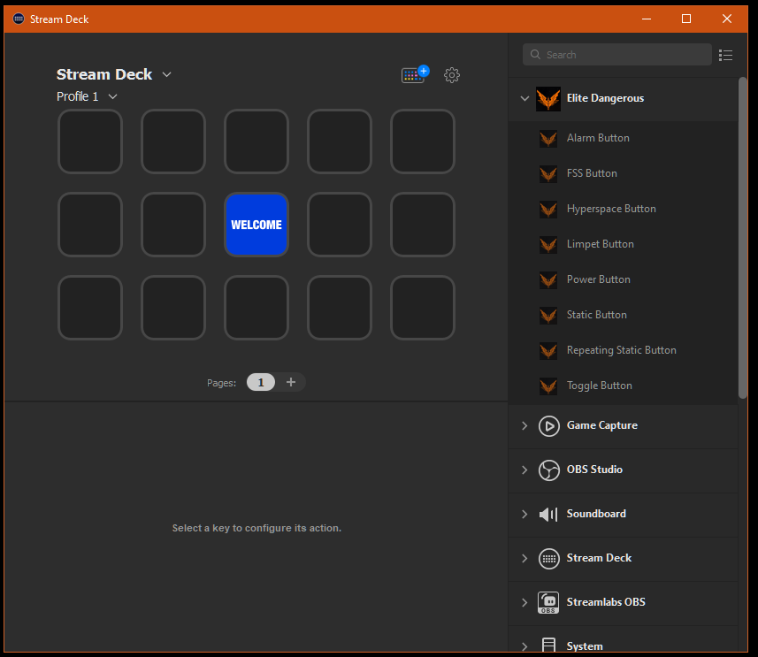Maximize the Stream Deck window

pyautogui.click(x=686, y=19)
